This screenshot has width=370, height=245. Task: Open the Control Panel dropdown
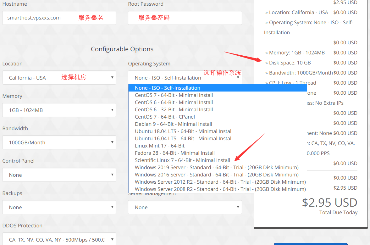(x=59, y=175)
